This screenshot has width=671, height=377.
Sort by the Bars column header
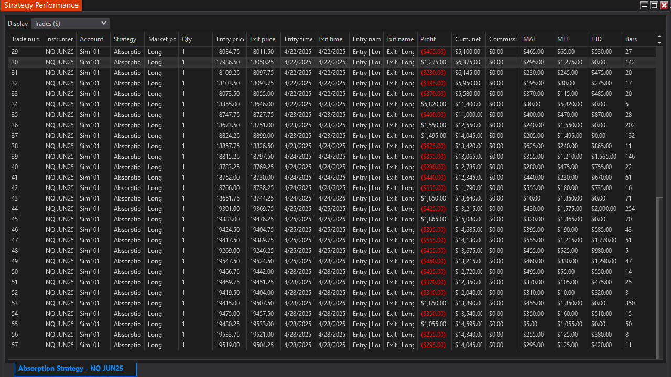pyautogui.click(x=638, y=39)
